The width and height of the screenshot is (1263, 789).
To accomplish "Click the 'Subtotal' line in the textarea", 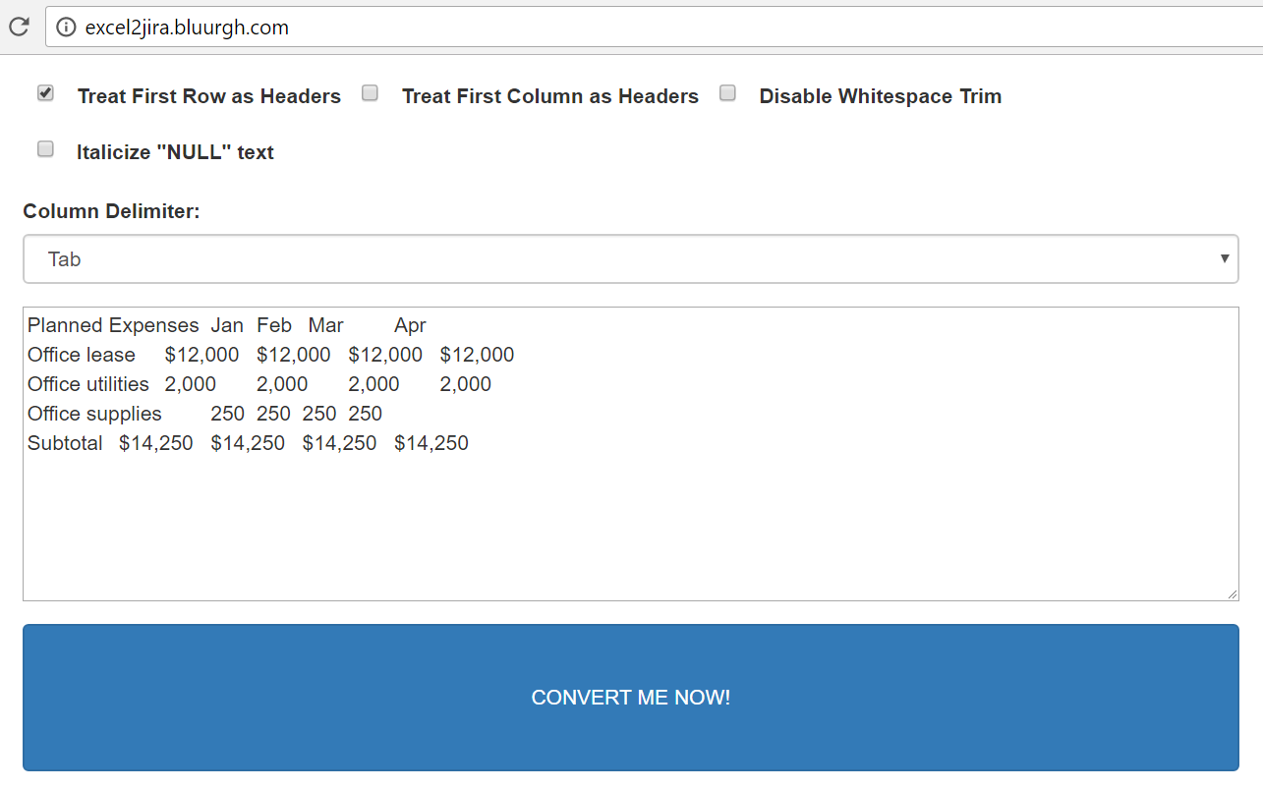I will [65, 443].
